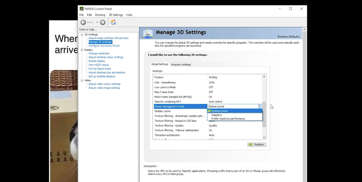
Task: Select Optimal power in the dropdown list
Action: coord(220,111)
